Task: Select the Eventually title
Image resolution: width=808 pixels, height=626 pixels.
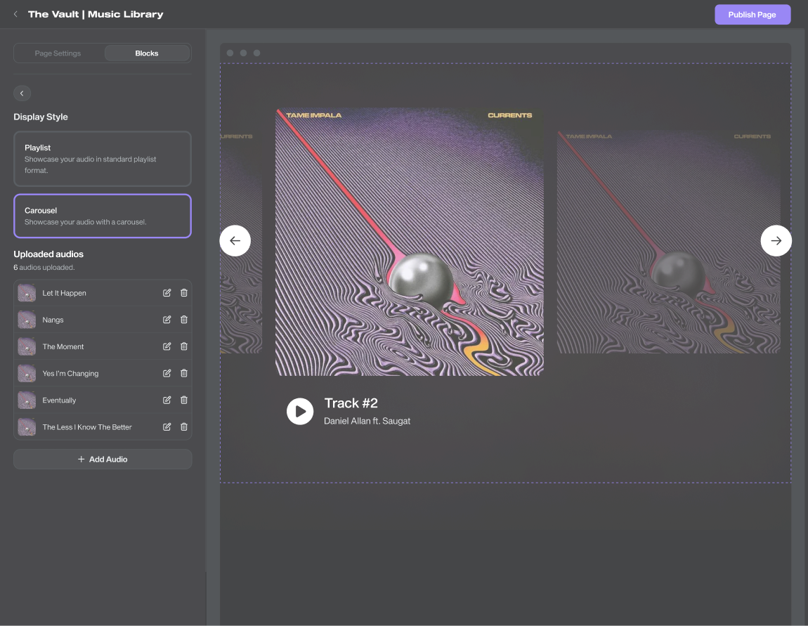Action: (x=59, y=400)
